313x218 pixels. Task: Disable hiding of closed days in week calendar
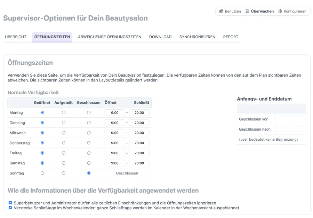(x=10, y=208)
